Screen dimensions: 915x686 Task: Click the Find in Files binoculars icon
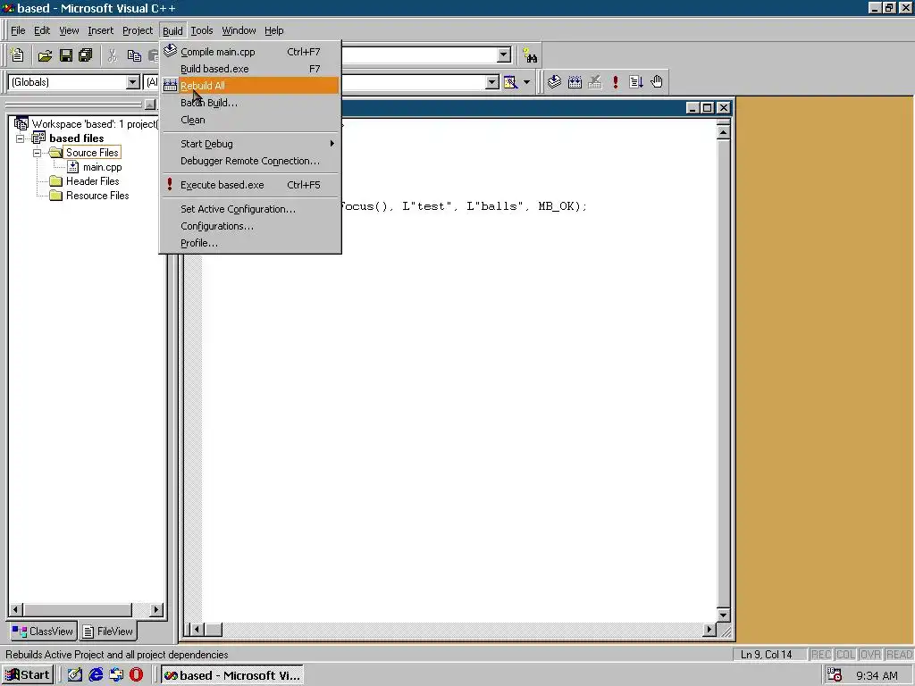[x=530, y=55]
